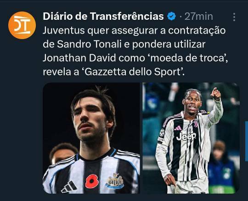Open the three-dot more options menu
Viewport: 248px width, 201px height.
click(234, 17)
